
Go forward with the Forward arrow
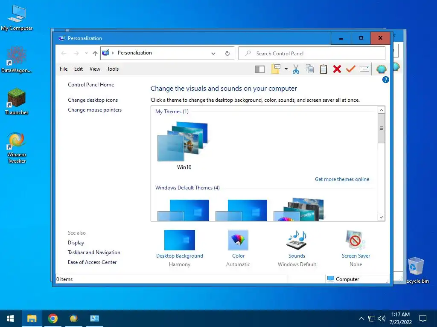76,53
